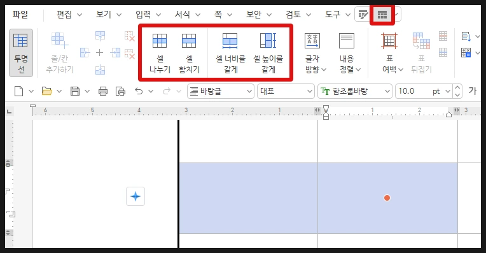Insert a column to the right icon
This screenshot has width=486, height=253.
[115, 53]
